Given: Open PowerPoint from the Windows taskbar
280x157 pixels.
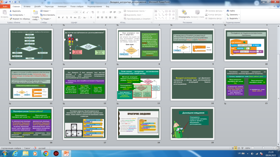Looking at the screenshot, I should [66, 153].
